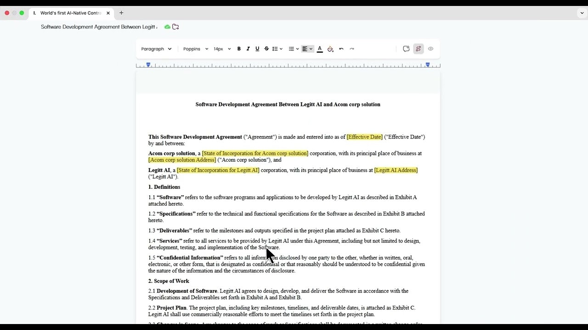Expand the tab list chevron

click(582, 13)
